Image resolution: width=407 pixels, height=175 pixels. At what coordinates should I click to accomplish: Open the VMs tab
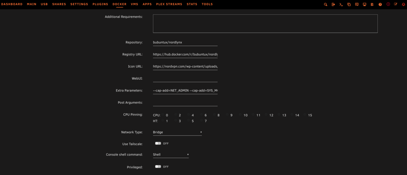pyautogui.click(x=134, y=4)
